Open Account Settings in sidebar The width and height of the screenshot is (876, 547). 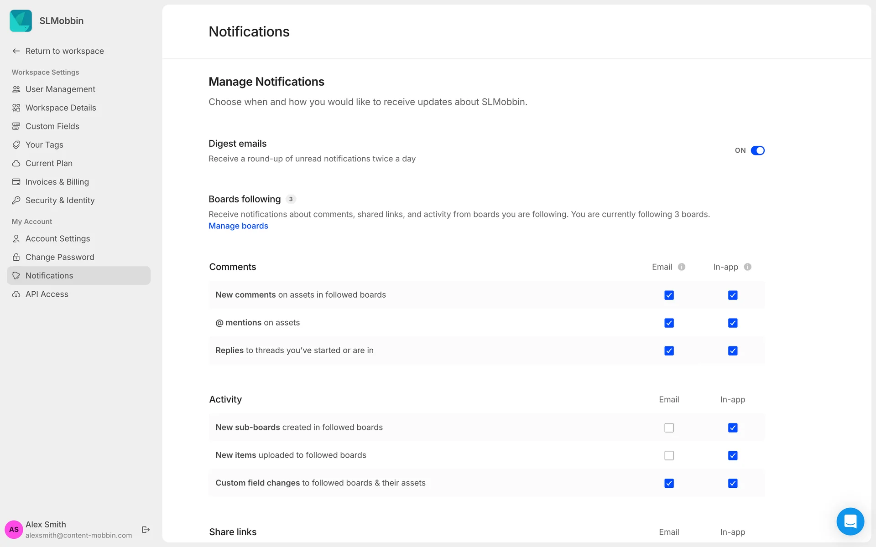[x=57, y=239]
